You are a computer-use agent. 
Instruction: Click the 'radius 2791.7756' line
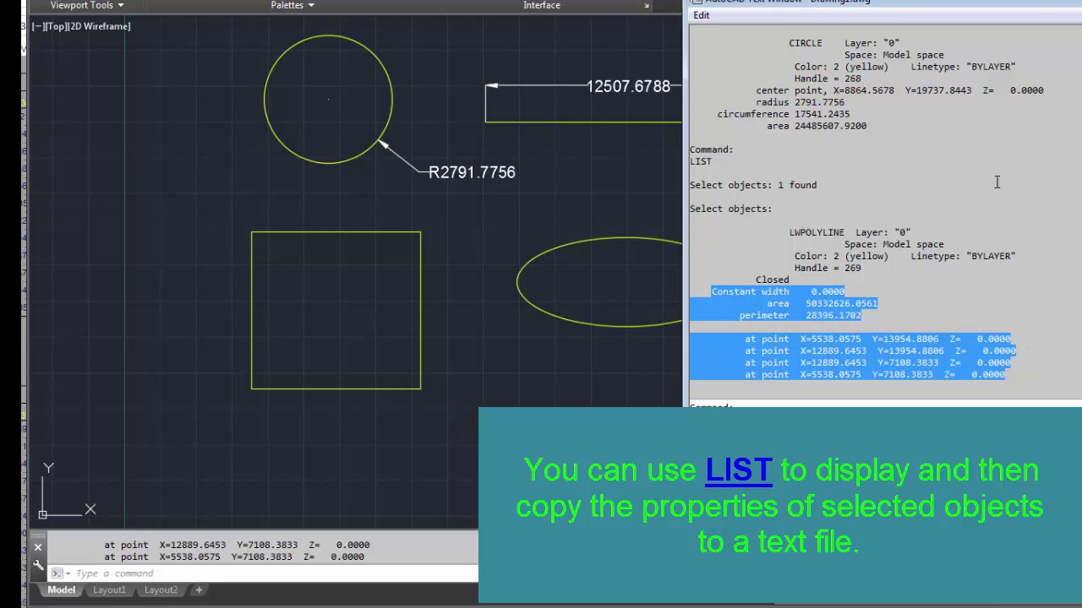(x=800, y=102)
